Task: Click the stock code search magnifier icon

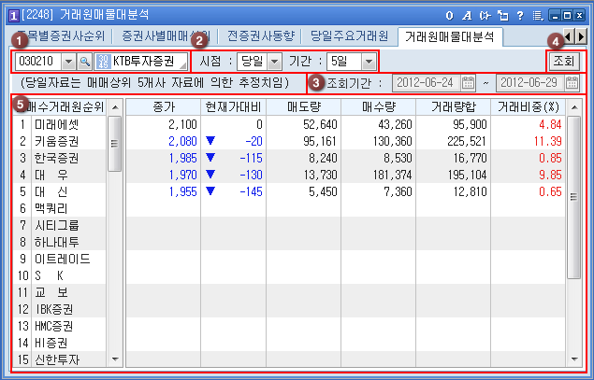Action: [x=84, y=61]
